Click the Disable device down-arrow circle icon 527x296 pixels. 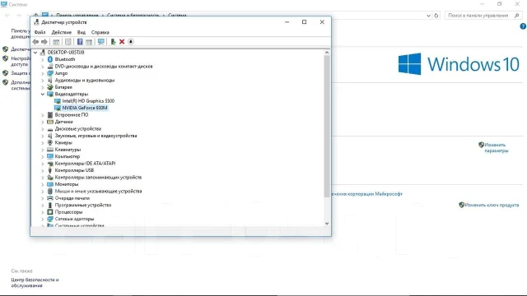click(131, 42)
